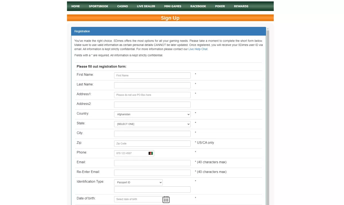Screen dimensions: 344x205
Task: Open the CASINO menu item
Action: tap(123, 6)
